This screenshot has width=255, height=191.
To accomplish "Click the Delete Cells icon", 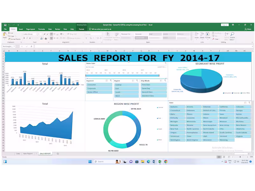I will click(x=202, y=34).
